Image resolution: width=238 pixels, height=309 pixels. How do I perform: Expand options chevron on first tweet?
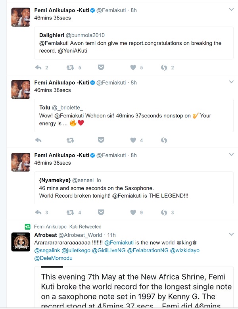click(231, 10)
